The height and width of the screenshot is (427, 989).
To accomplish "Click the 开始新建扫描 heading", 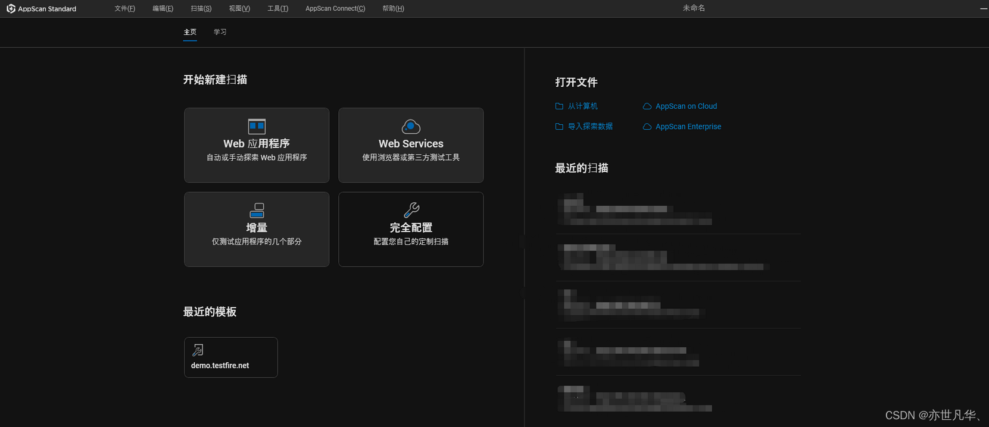I will tap(215, 80).
